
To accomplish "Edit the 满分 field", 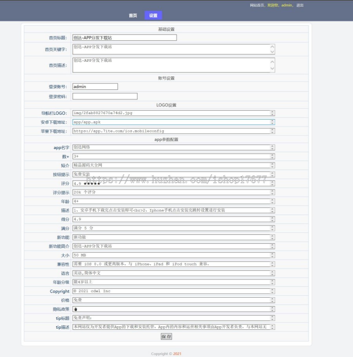I will (x=173, y=228).
